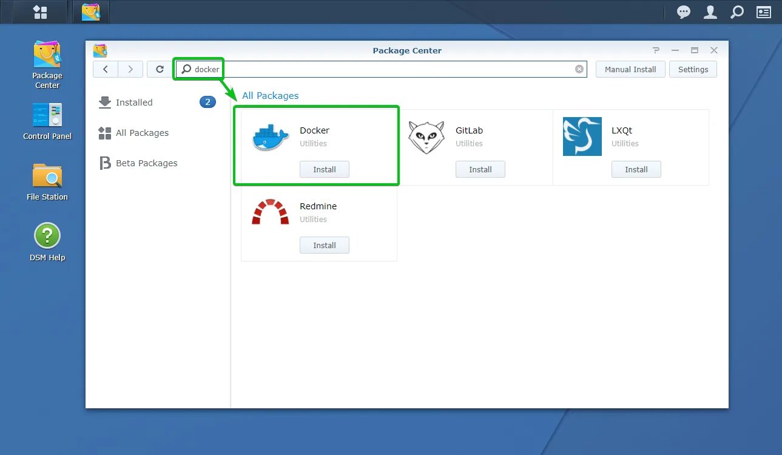Open DSM Help desktop shortcut

tap(47, 243)
